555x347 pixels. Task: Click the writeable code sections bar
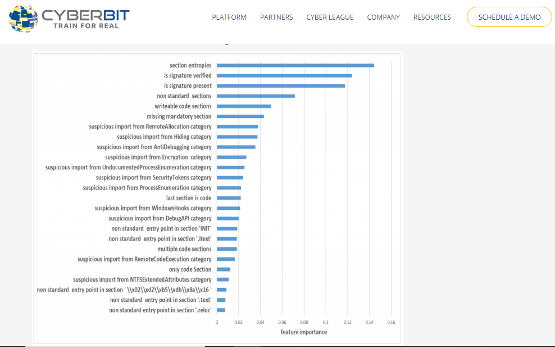pyautogui.click(x=244, y=106)
